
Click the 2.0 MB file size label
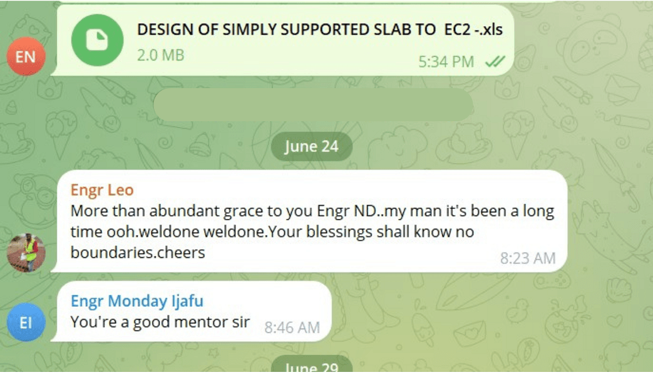tap(160, 55)
